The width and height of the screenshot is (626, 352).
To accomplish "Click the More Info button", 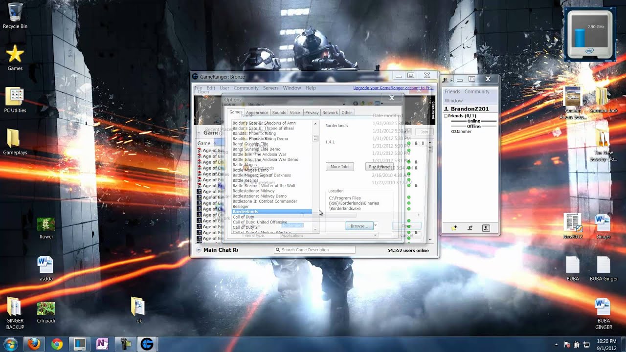I will tap(339, 167).
